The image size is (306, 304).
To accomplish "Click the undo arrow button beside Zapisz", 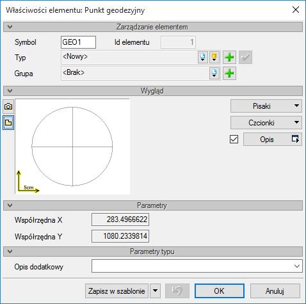I will [x=177, y=291].
